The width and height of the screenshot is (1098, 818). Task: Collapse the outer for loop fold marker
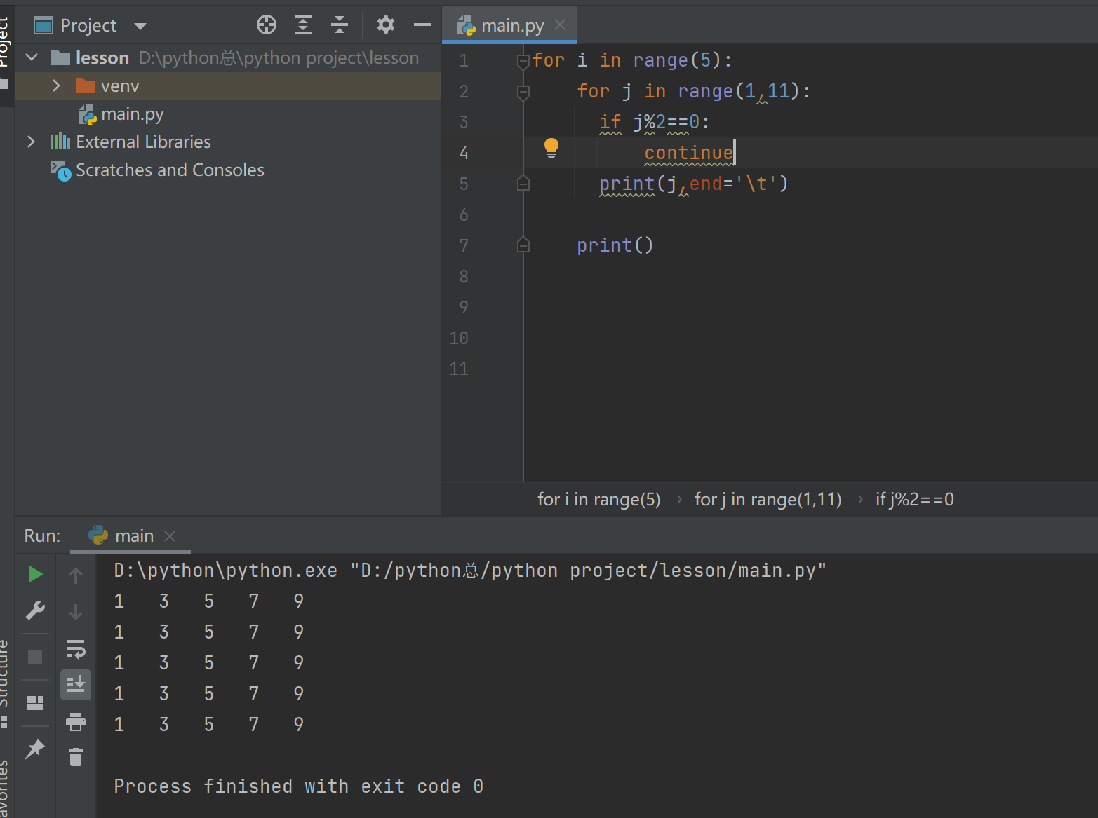(523, 62)
